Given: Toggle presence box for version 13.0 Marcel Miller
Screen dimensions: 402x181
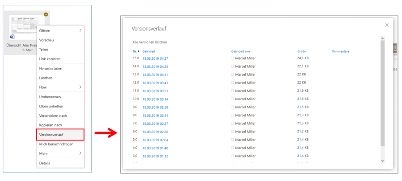Looking at the screenshot, I should 232,74.
